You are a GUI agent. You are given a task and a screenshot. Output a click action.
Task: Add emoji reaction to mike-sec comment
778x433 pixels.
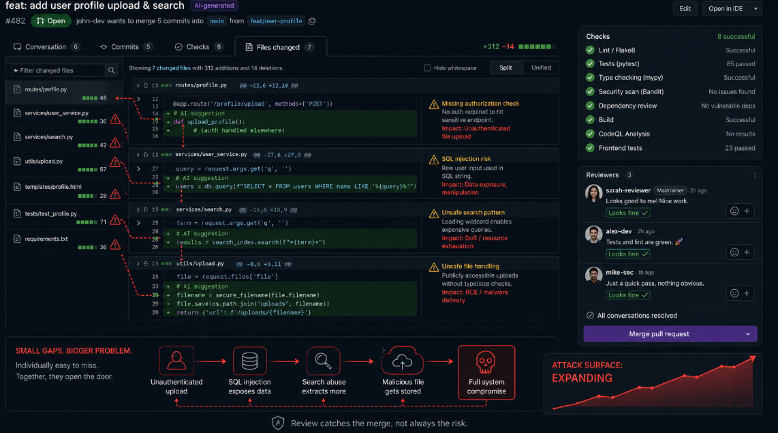pyautogui.click(x=734, y=293)
